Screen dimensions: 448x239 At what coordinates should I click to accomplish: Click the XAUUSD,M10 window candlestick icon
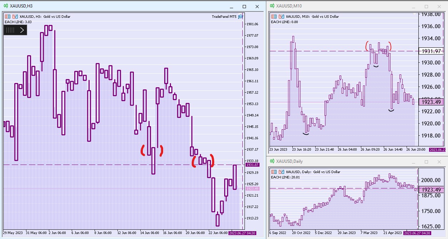click(272, 6)
